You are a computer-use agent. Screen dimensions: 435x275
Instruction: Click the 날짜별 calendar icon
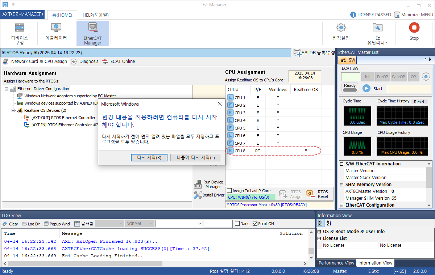tap(77, 224)
